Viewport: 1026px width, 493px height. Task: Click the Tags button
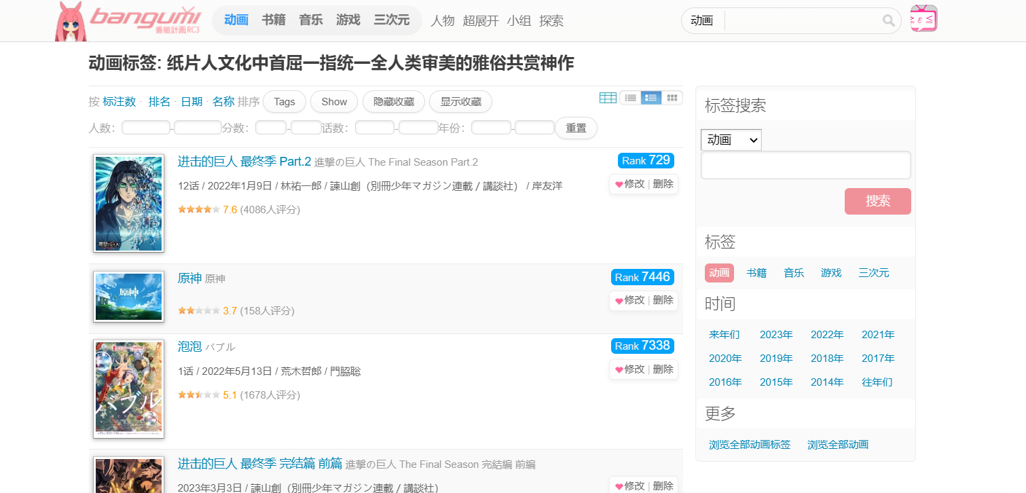coord(285,102)
